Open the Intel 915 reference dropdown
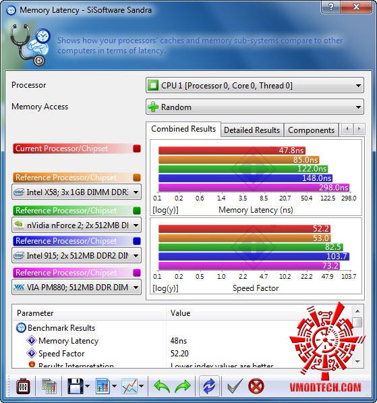The image size is (377, 403). point(76,255)
